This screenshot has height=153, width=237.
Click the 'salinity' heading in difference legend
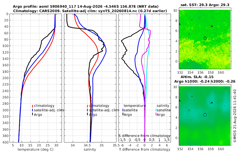point(163,106)
